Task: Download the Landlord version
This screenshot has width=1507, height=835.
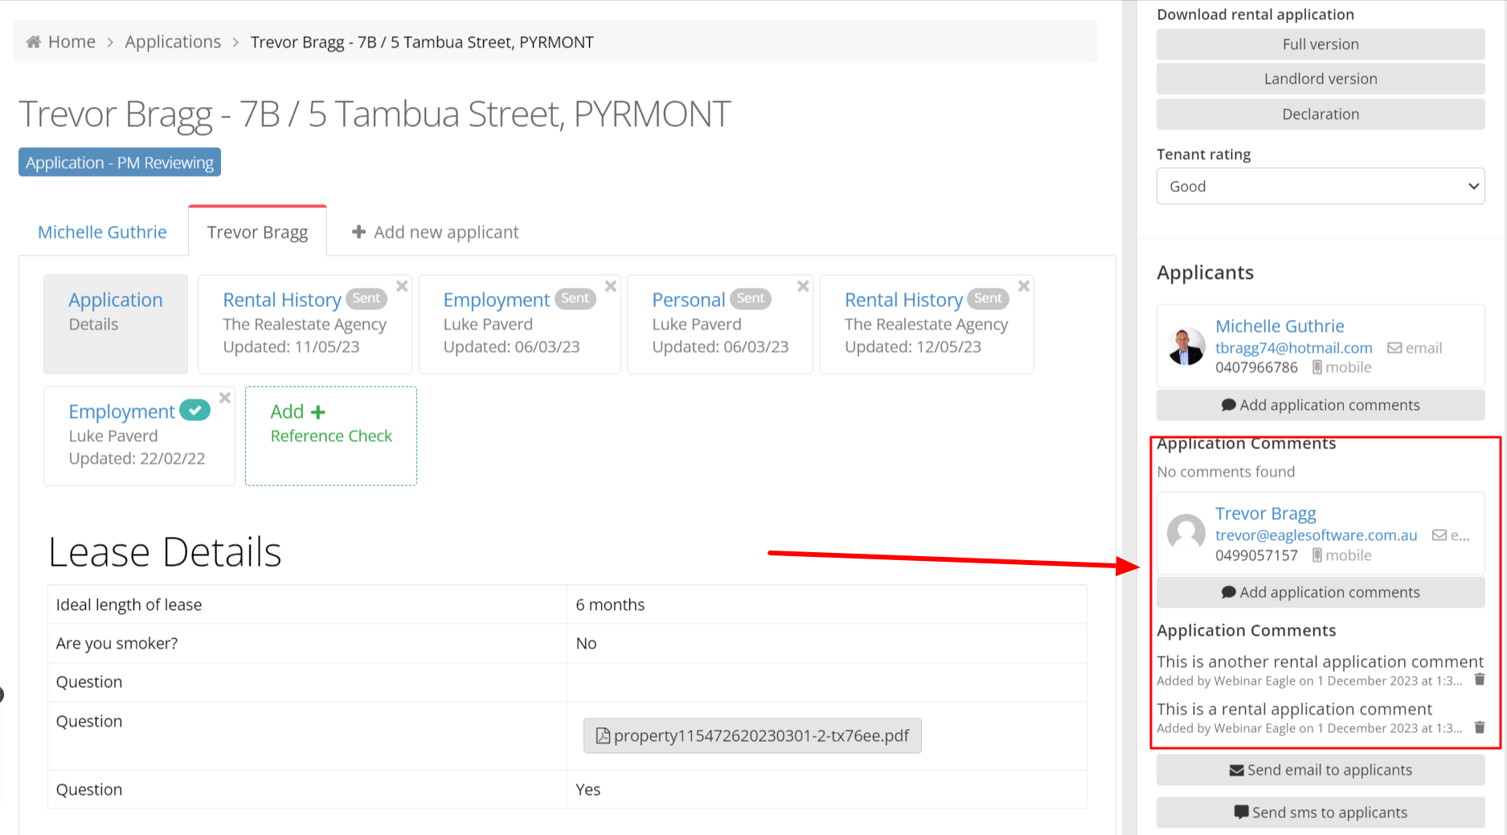Action: coord(1320,79)
